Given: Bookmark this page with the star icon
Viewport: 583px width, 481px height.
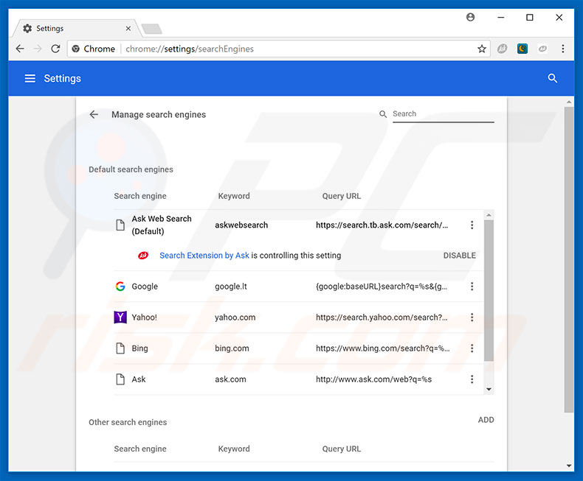Looking at the screenshot, I should [x=482, y=49].
